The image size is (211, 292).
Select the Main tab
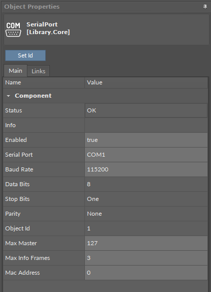click(15, 71)
